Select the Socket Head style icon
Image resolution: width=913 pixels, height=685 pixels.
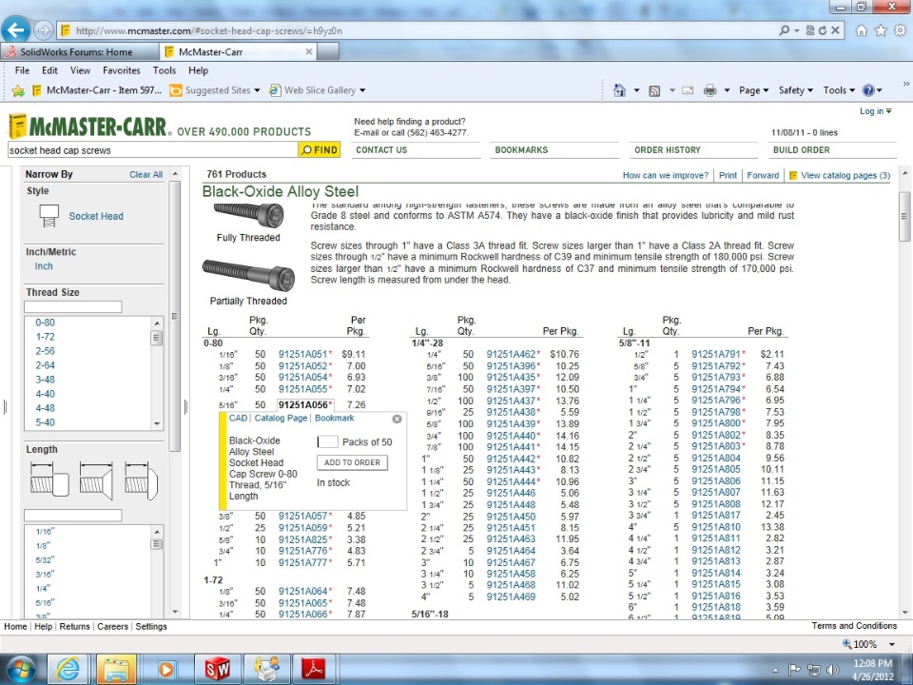49,216
